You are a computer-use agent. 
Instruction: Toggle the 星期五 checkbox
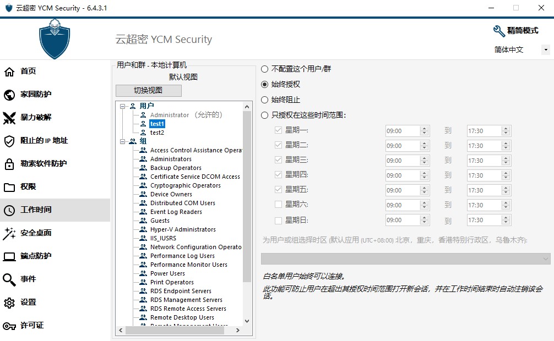(x=279, y=190)
